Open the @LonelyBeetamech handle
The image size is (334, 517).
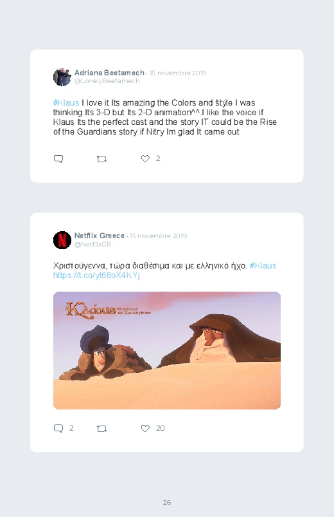[x=107, y=81]
